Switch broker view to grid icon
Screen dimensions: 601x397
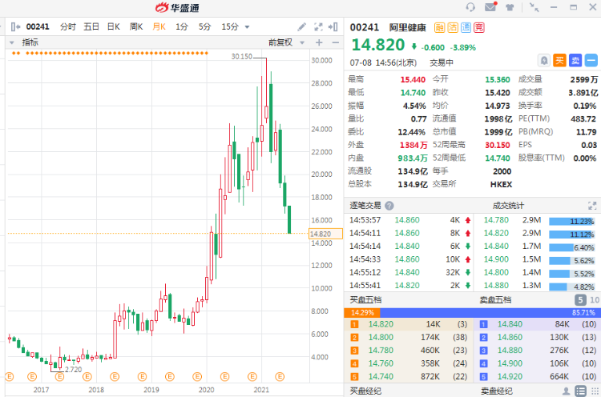[x=595, y=391]
